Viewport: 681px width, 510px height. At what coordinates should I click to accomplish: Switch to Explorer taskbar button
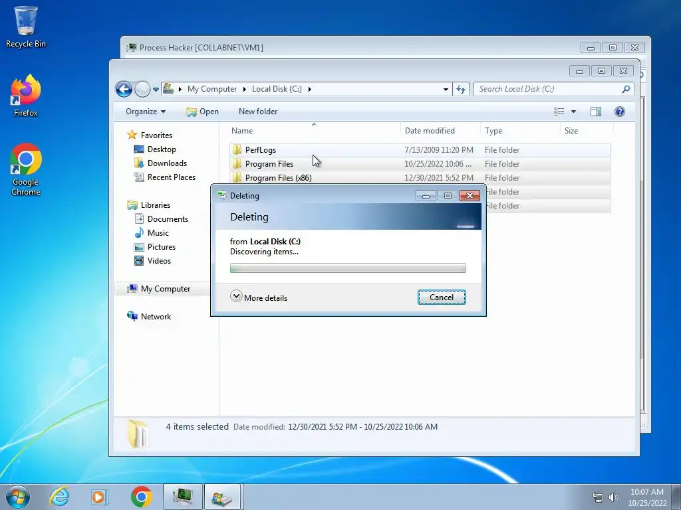222,497
